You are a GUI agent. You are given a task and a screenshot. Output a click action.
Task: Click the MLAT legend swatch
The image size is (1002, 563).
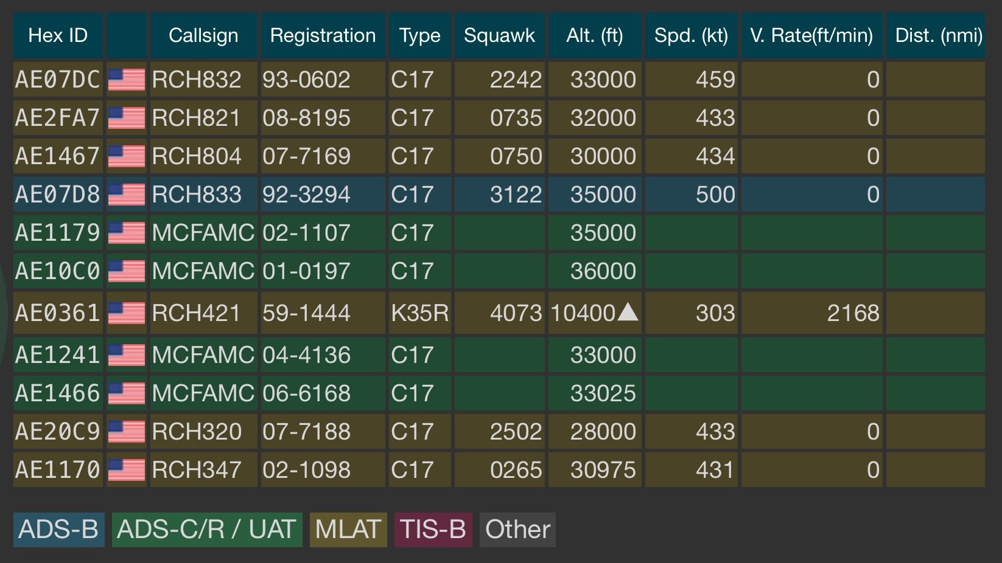(348, 530)
